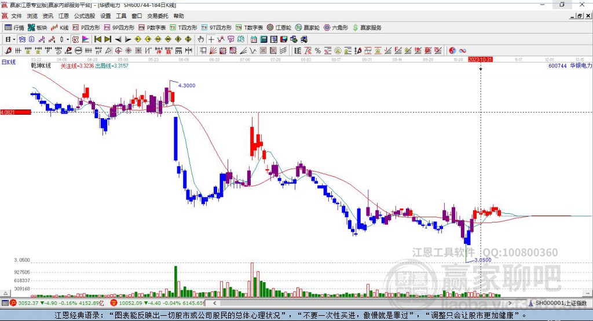Viewport: 593px width, 321px height.
Task: Select the hand pan tool
Action: [x=201, y=39]
